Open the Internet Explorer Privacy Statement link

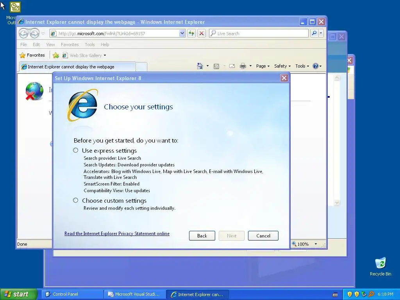click(x=117, y=234)
